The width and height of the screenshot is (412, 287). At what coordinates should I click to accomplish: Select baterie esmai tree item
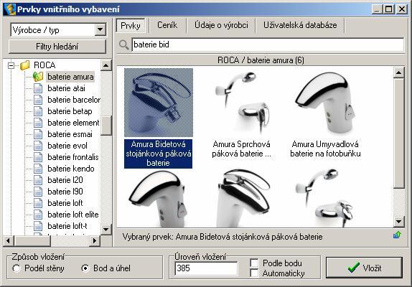tap(70, 134)
